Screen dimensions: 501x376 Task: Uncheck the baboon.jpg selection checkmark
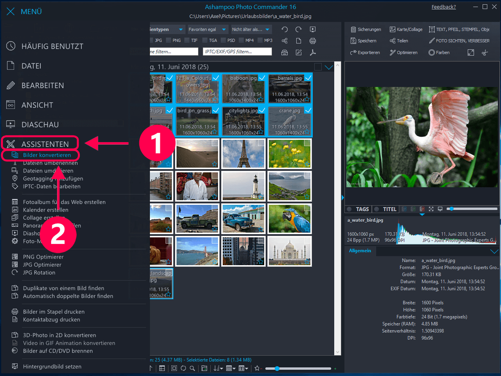point(262,78)
